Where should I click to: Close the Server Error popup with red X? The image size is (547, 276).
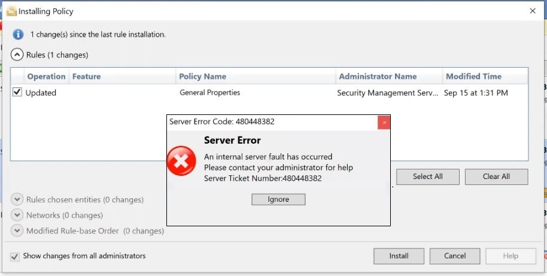click(384, 123)
